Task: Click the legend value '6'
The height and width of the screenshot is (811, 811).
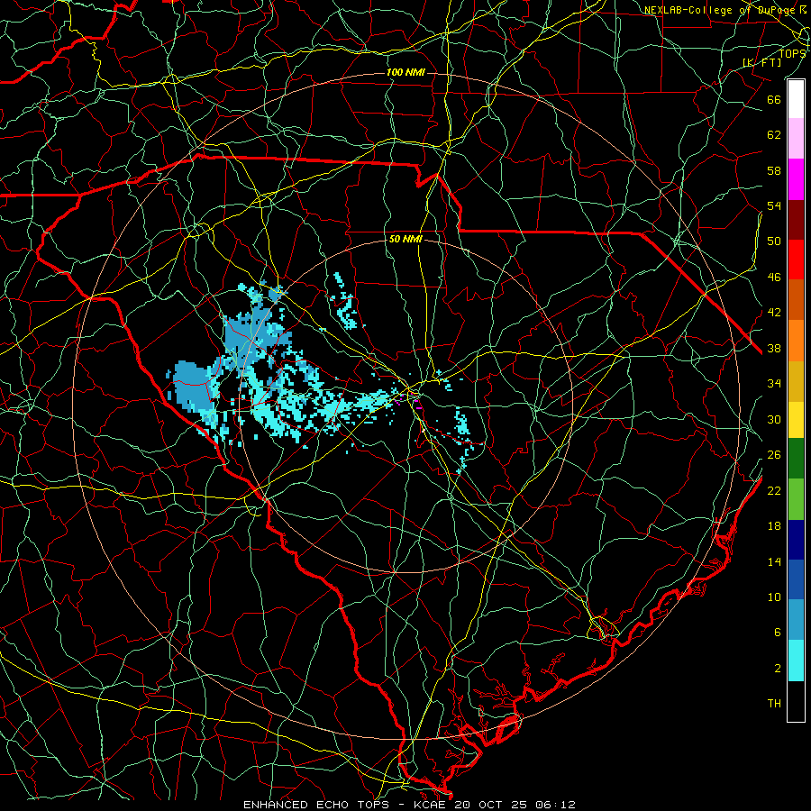Action: [x=778, y=633]
